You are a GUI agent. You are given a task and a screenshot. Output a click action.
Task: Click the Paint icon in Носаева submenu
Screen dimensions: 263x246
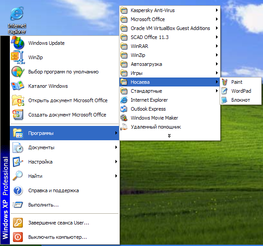click(x=225, y=82)
